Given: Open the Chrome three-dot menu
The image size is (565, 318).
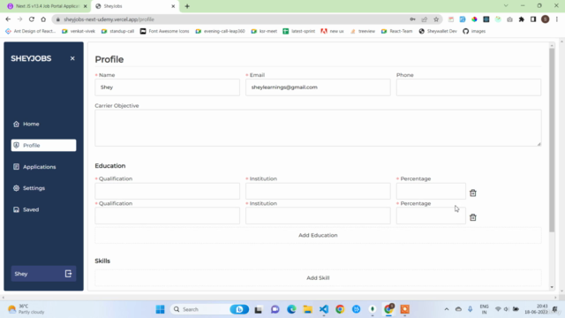Looking at the screenshot, I should [557, 19].
